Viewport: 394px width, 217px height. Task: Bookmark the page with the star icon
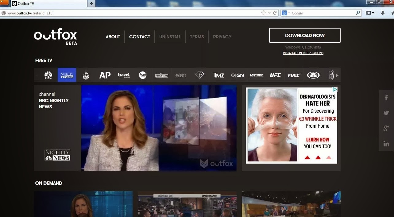coord(263,13)
